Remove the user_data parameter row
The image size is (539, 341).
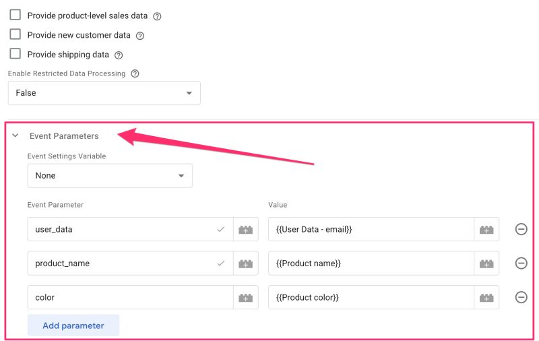(521, 229)
